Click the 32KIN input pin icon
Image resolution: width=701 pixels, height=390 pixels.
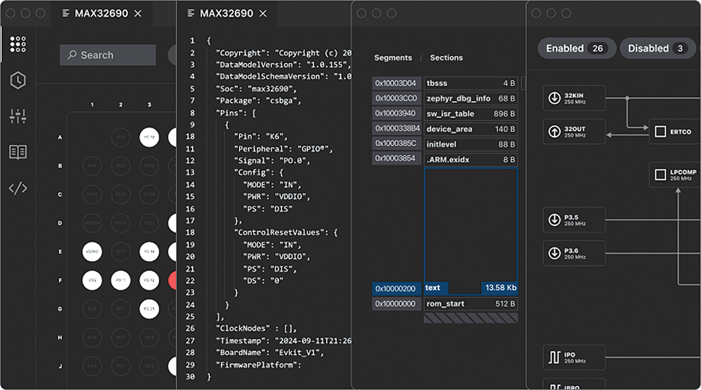click(x=554, y=98)
